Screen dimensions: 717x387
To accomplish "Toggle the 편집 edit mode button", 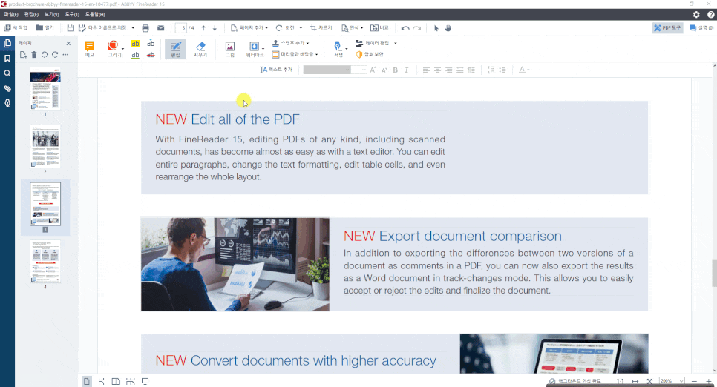I will pyautogui.click(x=175, y=49).
